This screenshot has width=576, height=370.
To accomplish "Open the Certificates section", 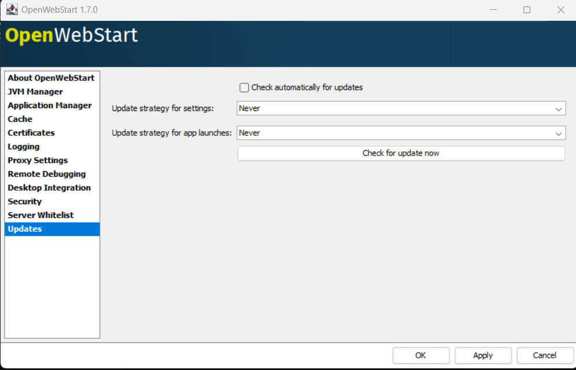I will 52,133.
